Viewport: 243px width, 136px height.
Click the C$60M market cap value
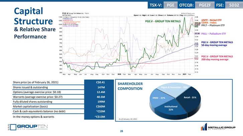(100, 106)
